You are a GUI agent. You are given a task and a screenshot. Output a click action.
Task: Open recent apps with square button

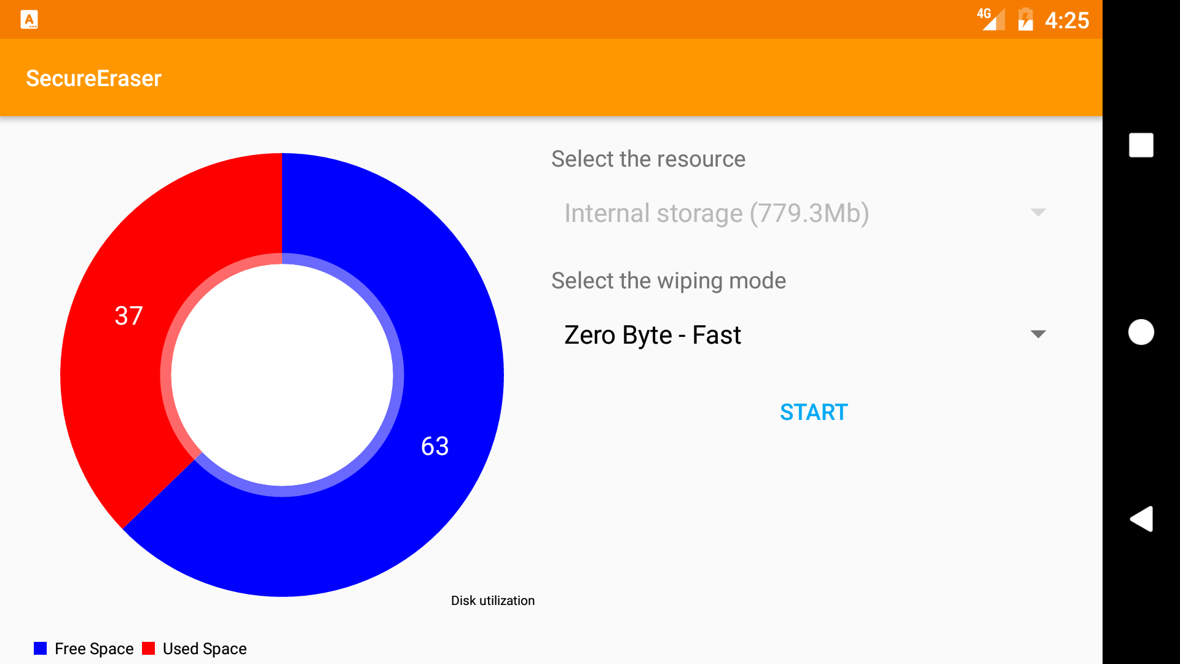pyautogui.click(x=1141, y=145)
